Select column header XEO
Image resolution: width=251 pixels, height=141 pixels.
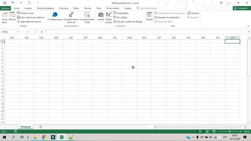[x=12, y=38]
